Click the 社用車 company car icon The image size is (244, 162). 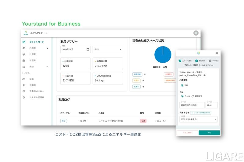24,54
